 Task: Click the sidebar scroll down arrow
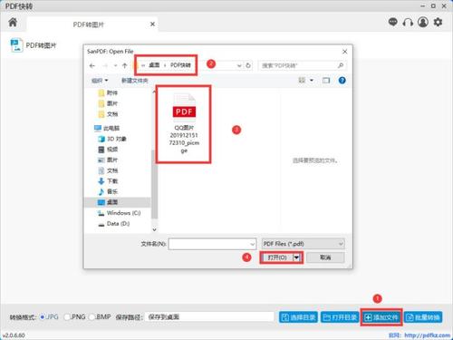pyautogui.click(x=154, y=229)
